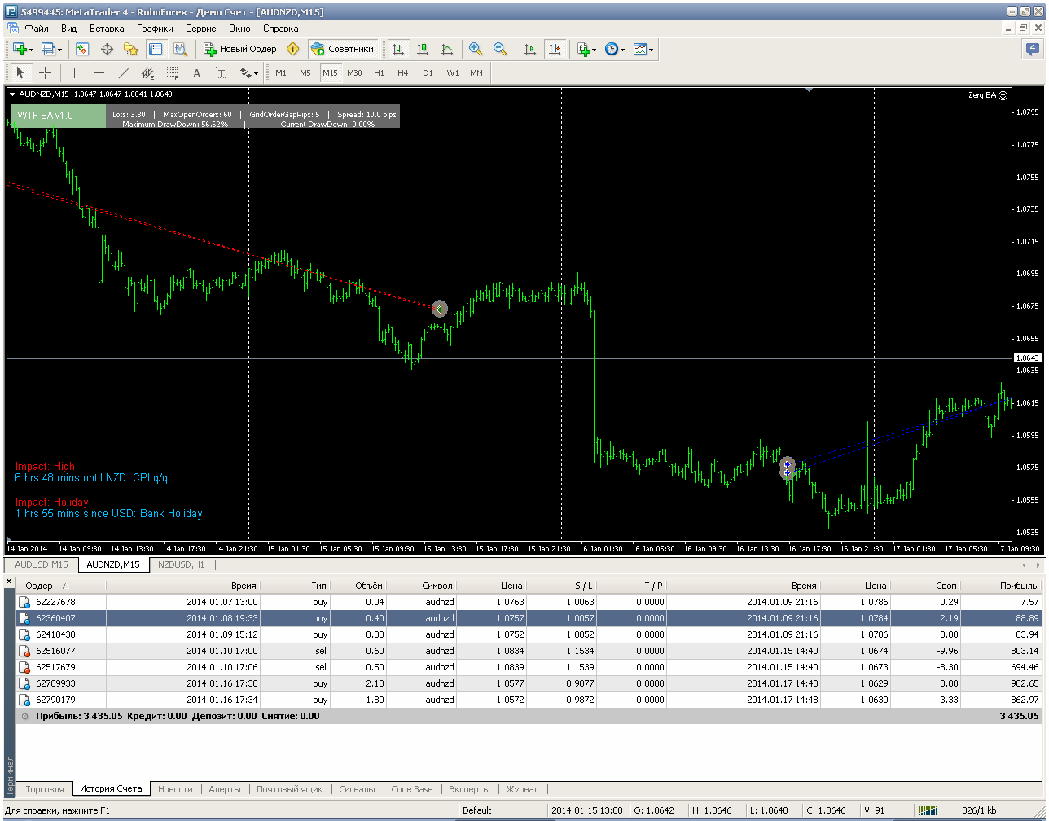The image size is (1049, 821).
Task: Click the yellow MetaEditor diamond icon
Action: 293,49
